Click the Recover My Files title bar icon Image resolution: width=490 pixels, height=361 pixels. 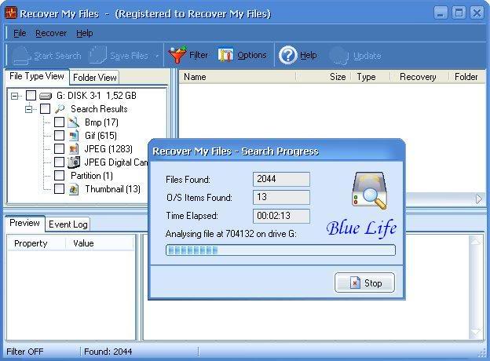pyautogui.click(x=11, y=13)
